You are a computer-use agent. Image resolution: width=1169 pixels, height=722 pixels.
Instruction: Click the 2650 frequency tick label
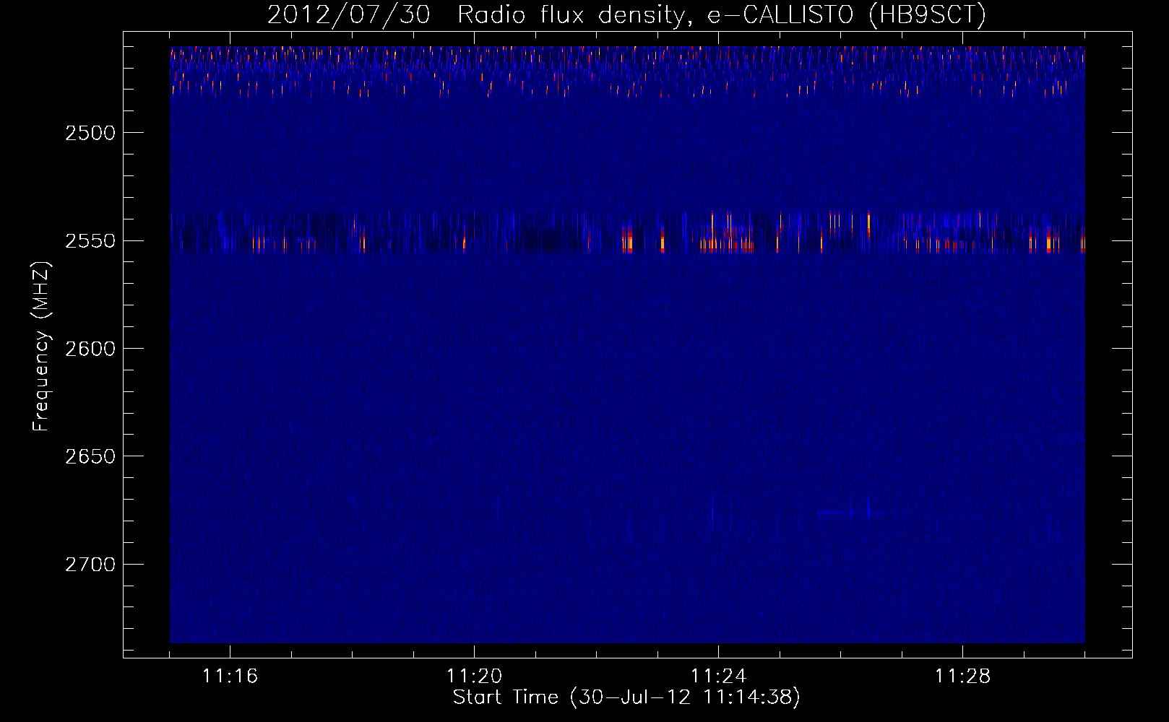pos(90,456)
